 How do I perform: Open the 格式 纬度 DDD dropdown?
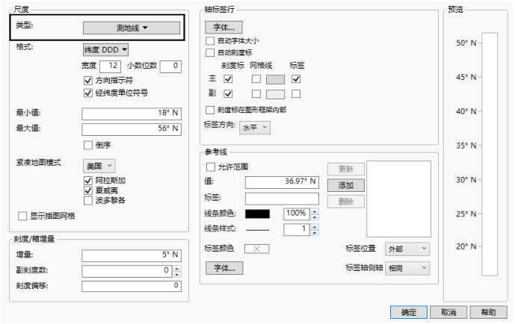[x=105, y=50]
